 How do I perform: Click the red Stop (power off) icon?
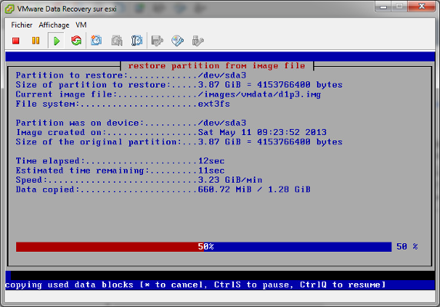(15, 41)
